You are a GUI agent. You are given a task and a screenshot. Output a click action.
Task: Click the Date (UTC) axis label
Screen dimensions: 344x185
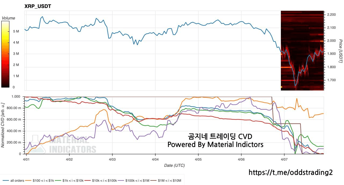174,165
